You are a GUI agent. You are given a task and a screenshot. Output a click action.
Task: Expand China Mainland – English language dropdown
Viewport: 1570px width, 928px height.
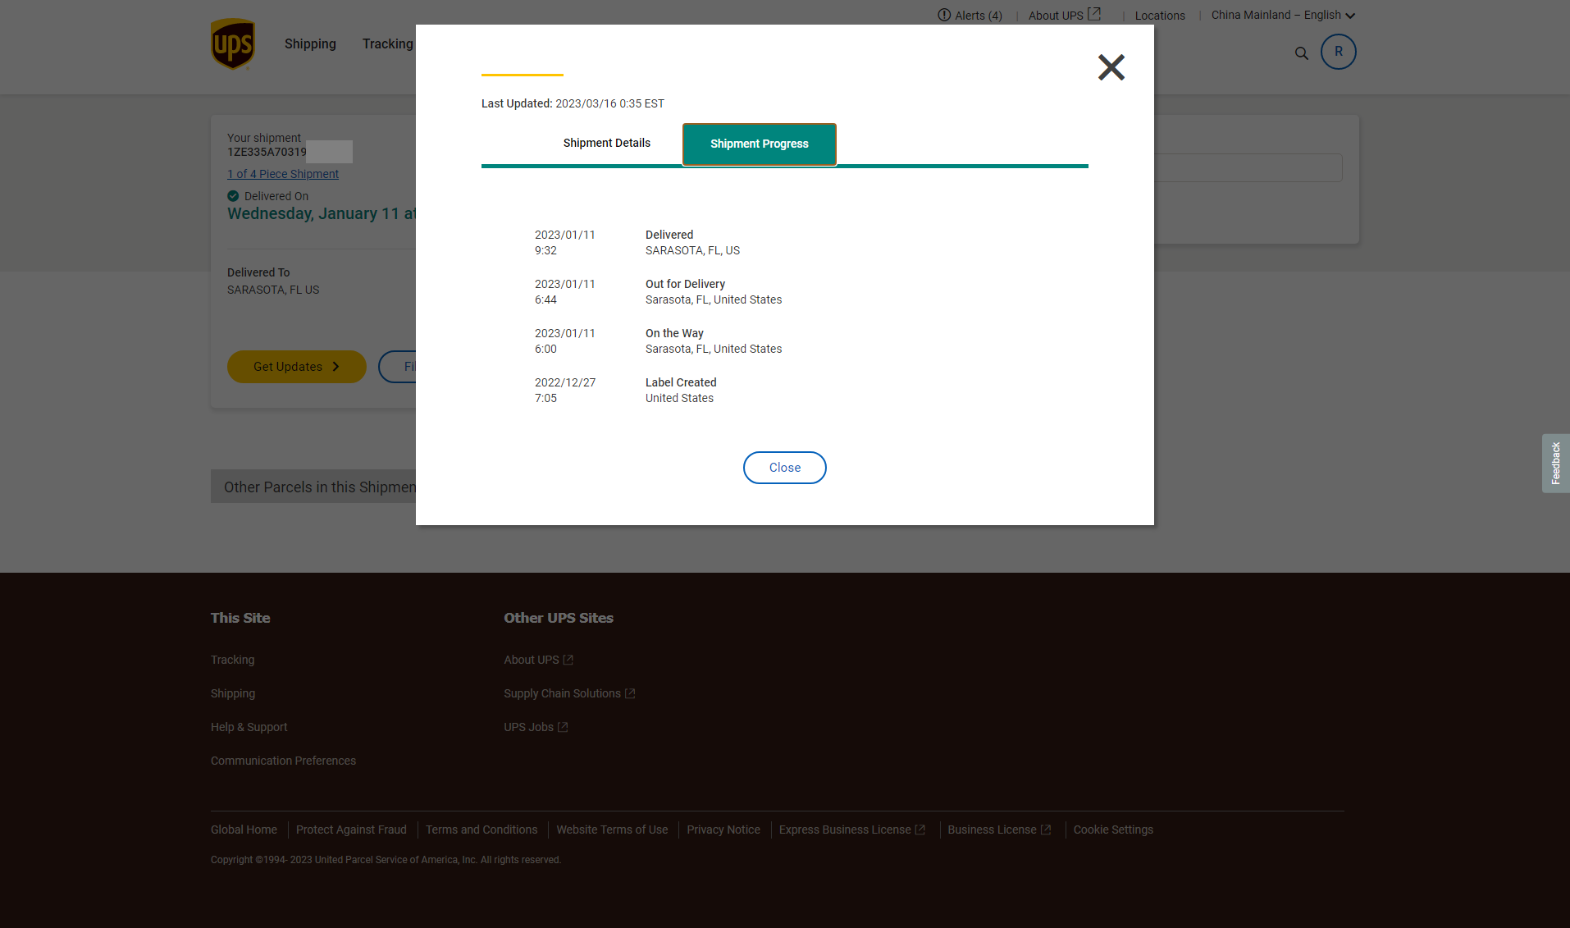[x=1283, y=16]
